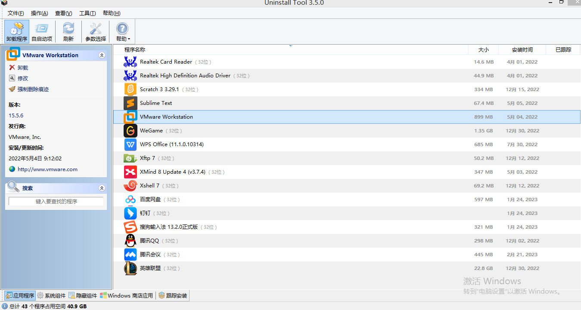Switch to the 系统组件 tab
This screenshot has width=581, height=310.
coord(52,295)
